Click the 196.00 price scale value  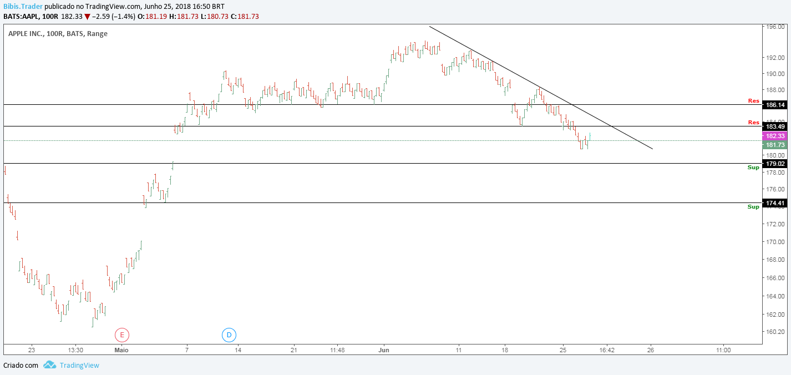775,27
